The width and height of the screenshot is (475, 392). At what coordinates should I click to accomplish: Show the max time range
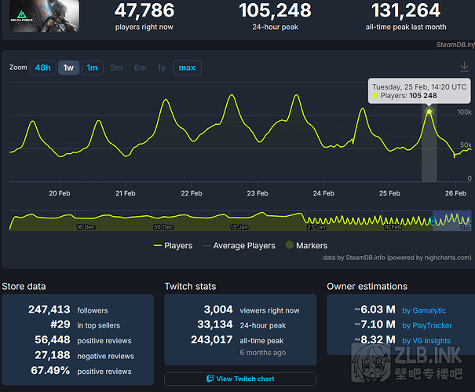(187, 68)
